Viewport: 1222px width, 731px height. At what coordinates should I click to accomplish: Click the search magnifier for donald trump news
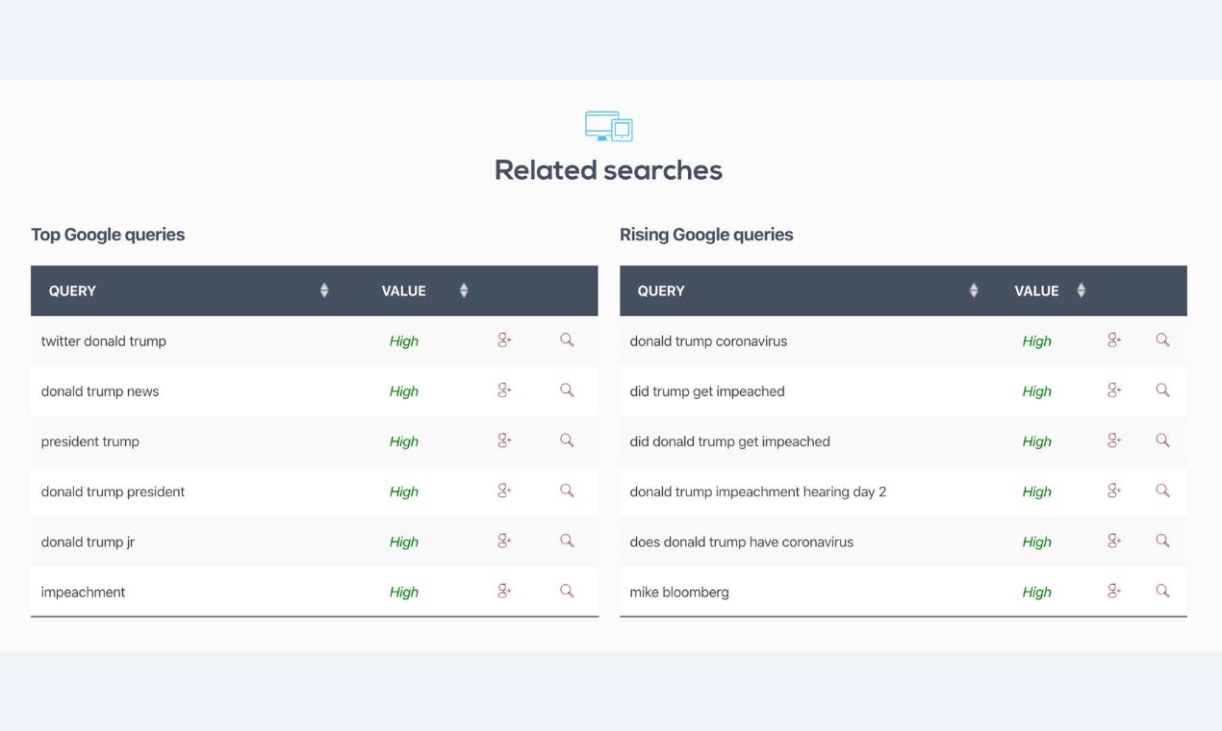(567, 391)
